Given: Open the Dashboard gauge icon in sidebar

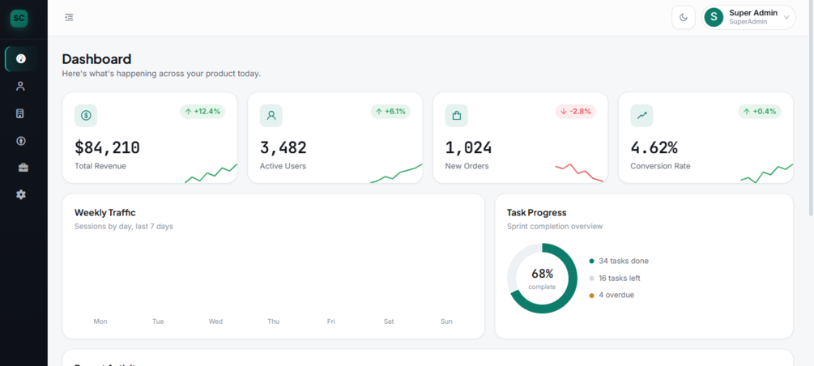Looking at the screenshot, I should click(x=21, y=58).
